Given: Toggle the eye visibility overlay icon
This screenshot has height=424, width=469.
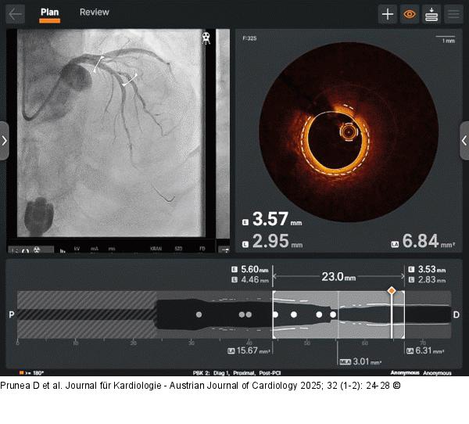Looking at the screenshot, I should tap(410, 14).
